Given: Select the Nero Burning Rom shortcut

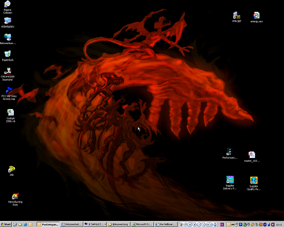Looking at the screenshot, I should pyautogui.click(x=15, y=199).
